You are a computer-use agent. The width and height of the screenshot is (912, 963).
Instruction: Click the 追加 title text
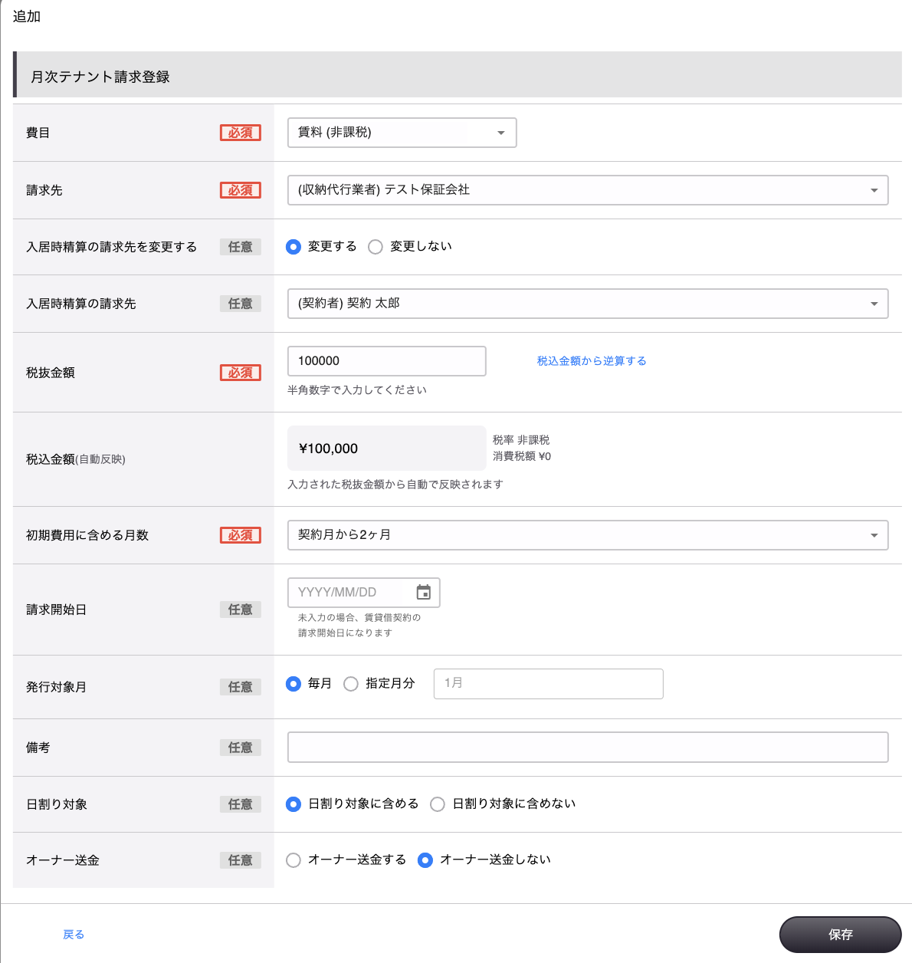(27, 16)
